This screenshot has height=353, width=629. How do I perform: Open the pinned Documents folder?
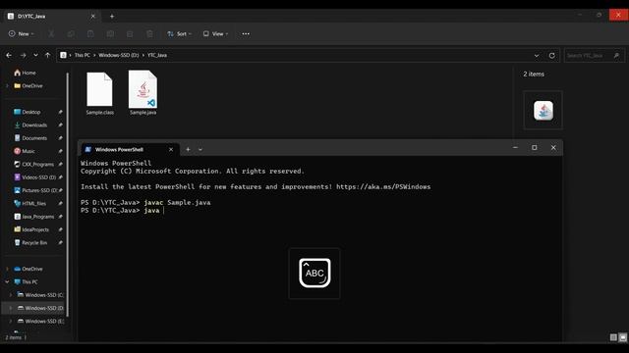pyautogui.click(x=30, y=138)
